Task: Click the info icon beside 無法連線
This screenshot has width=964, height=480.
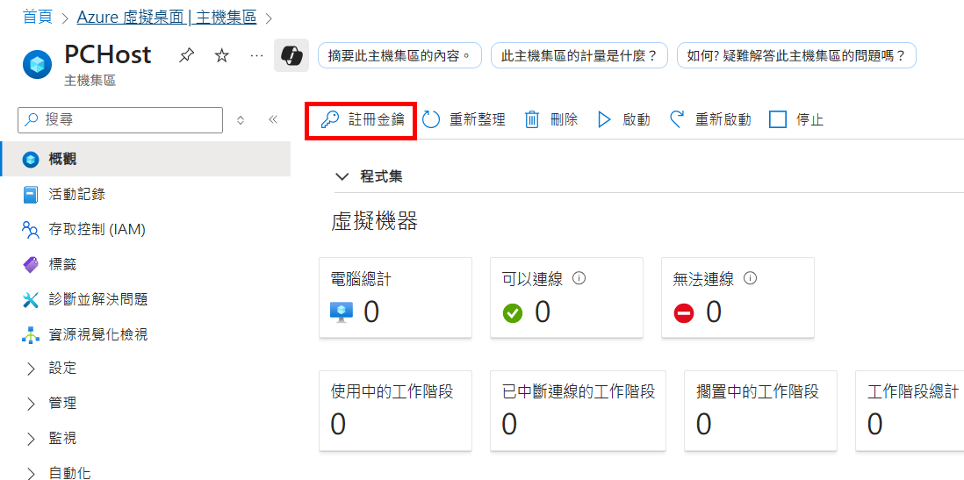Action: pyautogui.click(x=750, y=278)
